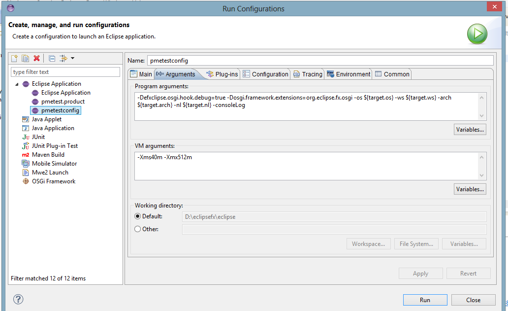
Task: Select the OSGi Framework launch type
Action: (x=49, y=181)
